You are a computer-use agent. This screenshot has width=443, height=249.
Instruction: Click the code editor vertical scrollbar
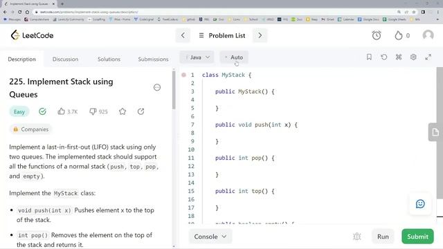[x=440, y=133]
